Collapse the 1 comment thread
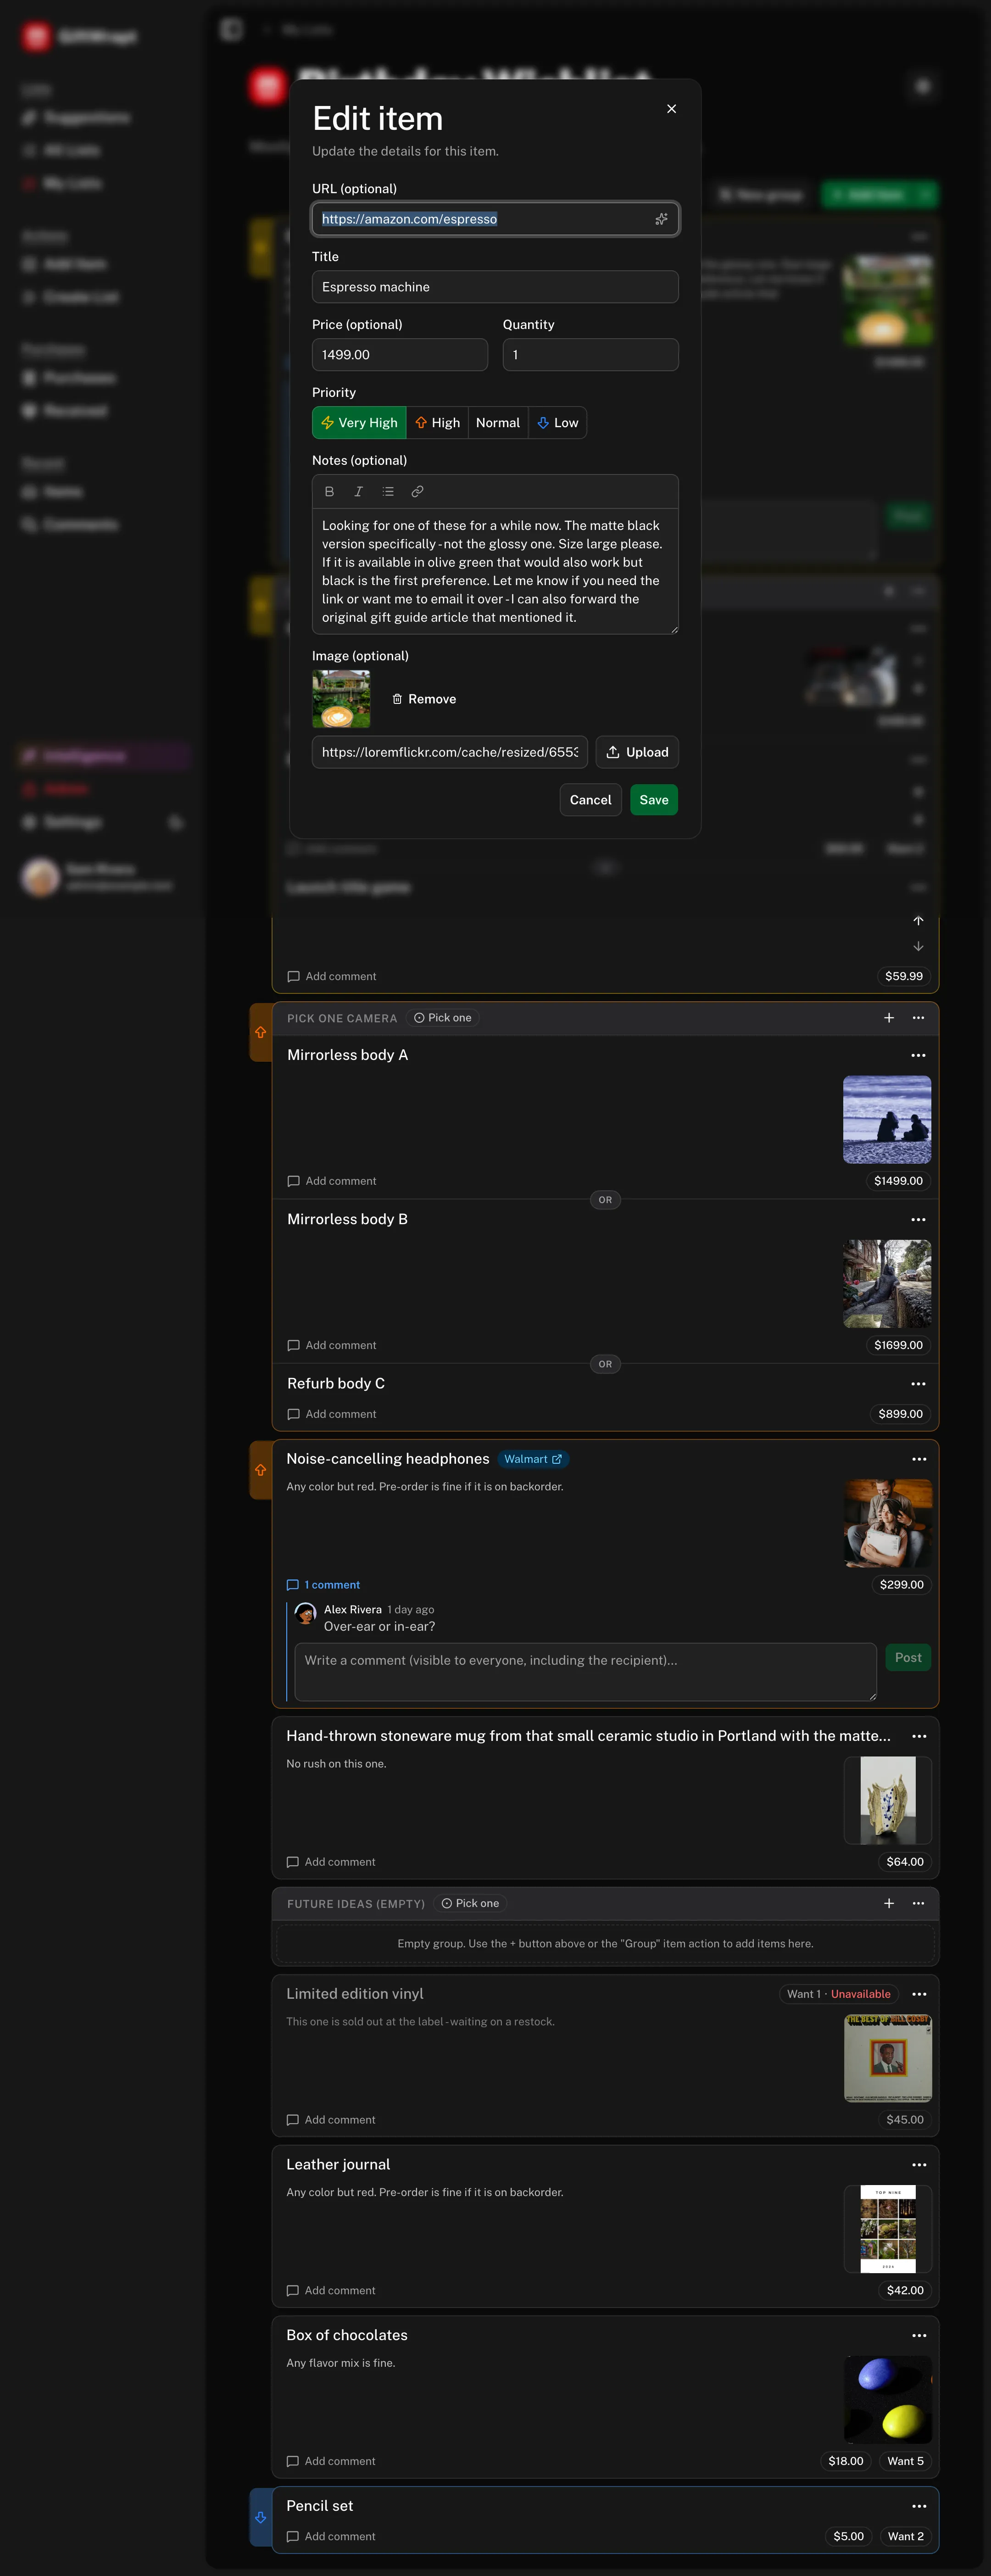991x2576 pixels. point(323,1586)
